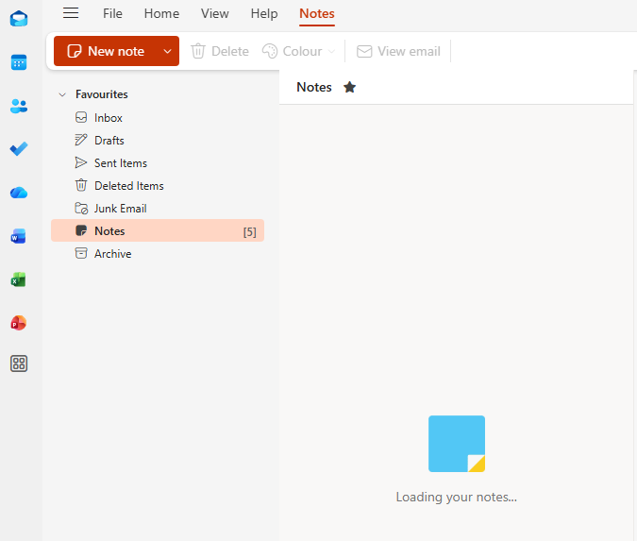Image resolution: width=637 pixels, height=541 pixels.
Task: Open the People contacts icon
Action: coord(19,106)
